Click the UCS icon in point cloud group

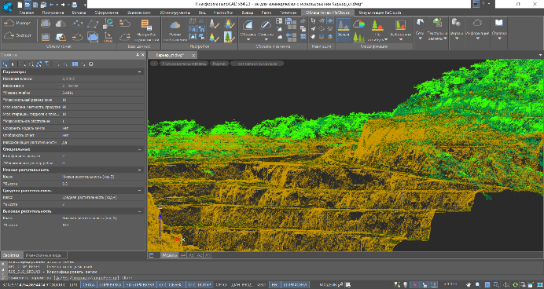pos(108,37)
